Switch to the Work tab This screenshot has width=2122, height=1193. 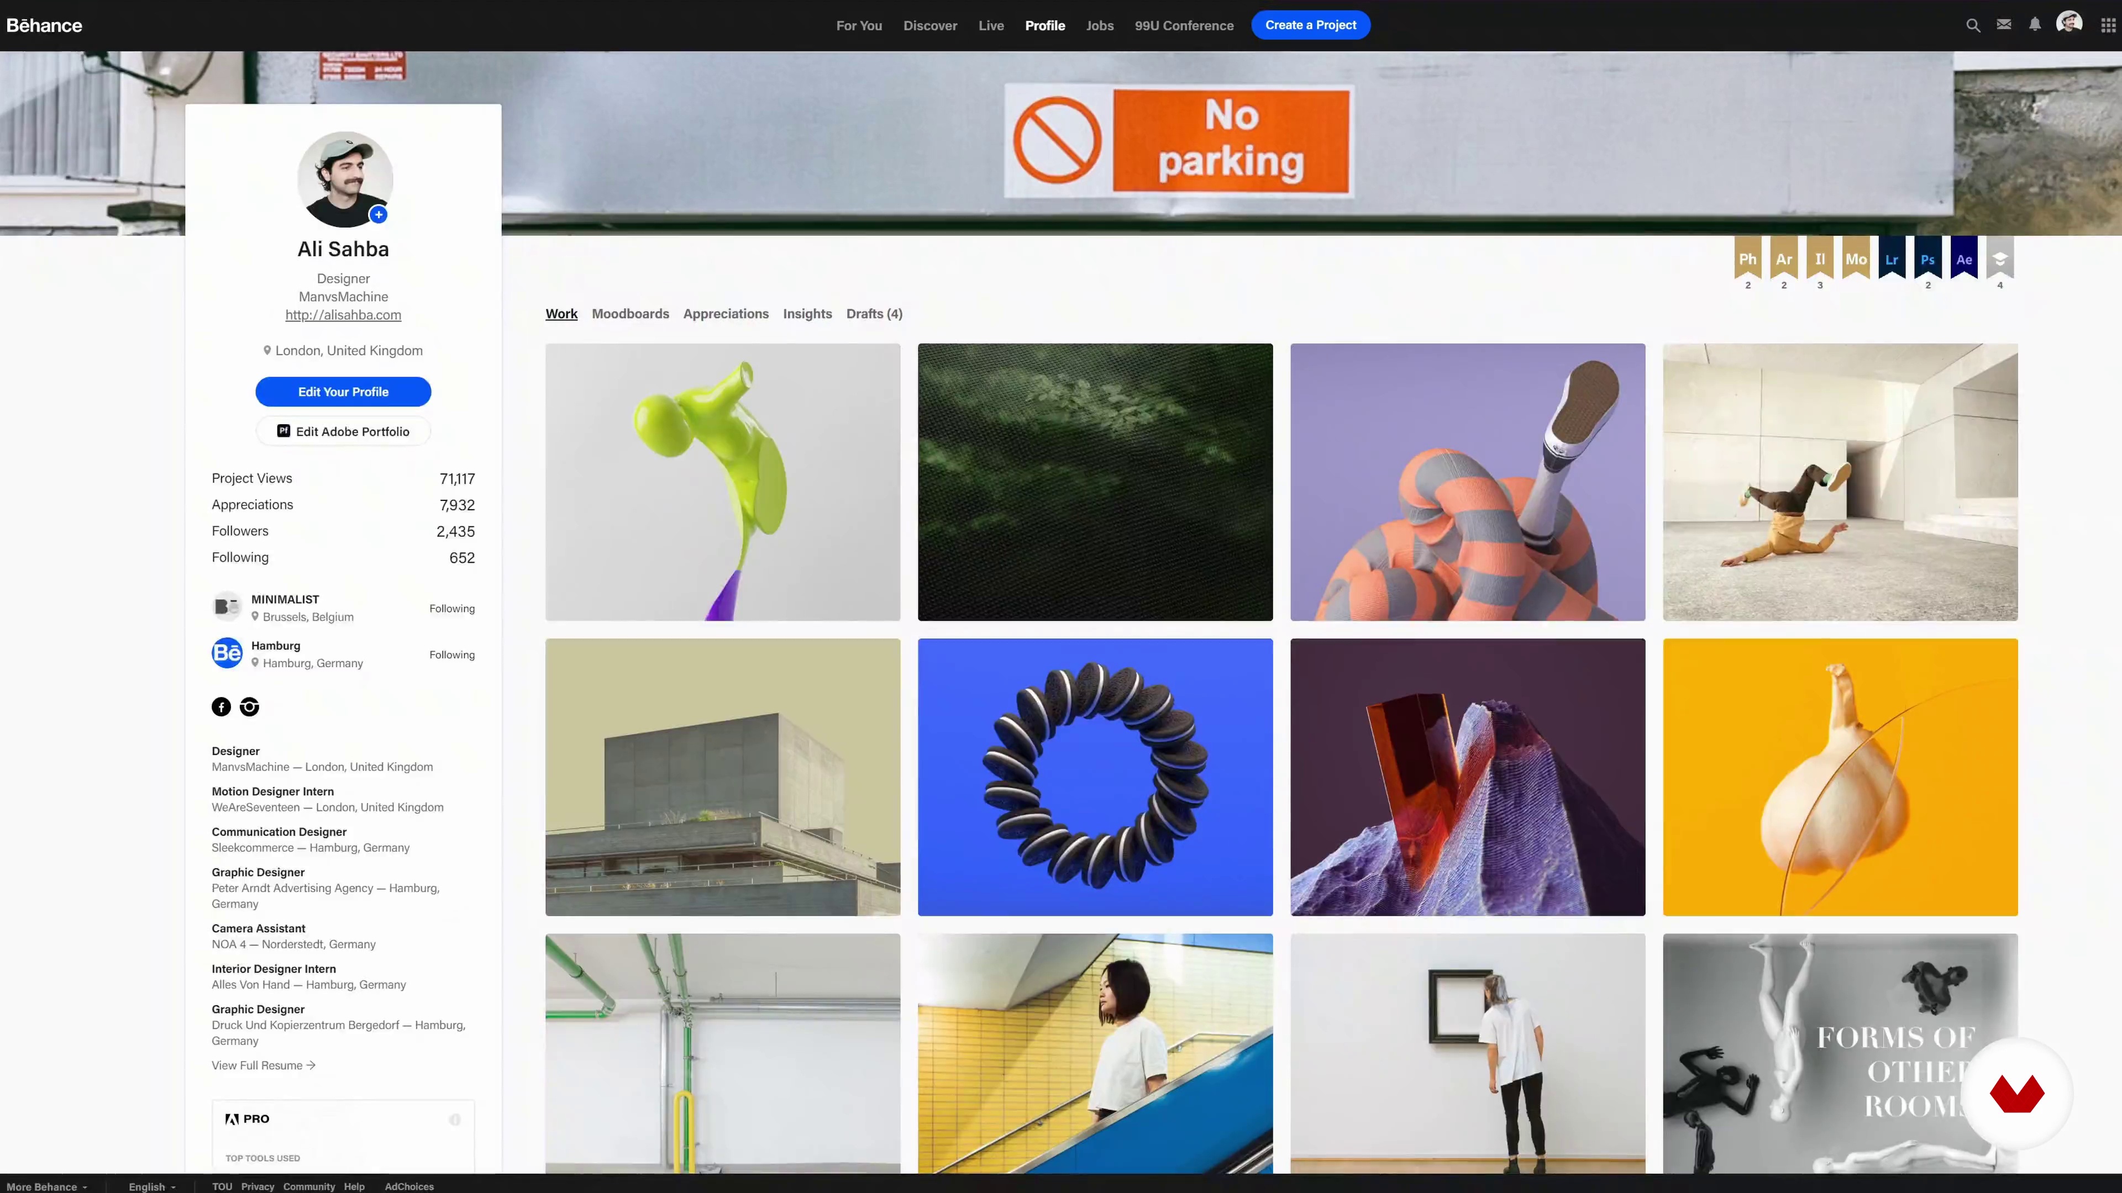coord(561,314)
